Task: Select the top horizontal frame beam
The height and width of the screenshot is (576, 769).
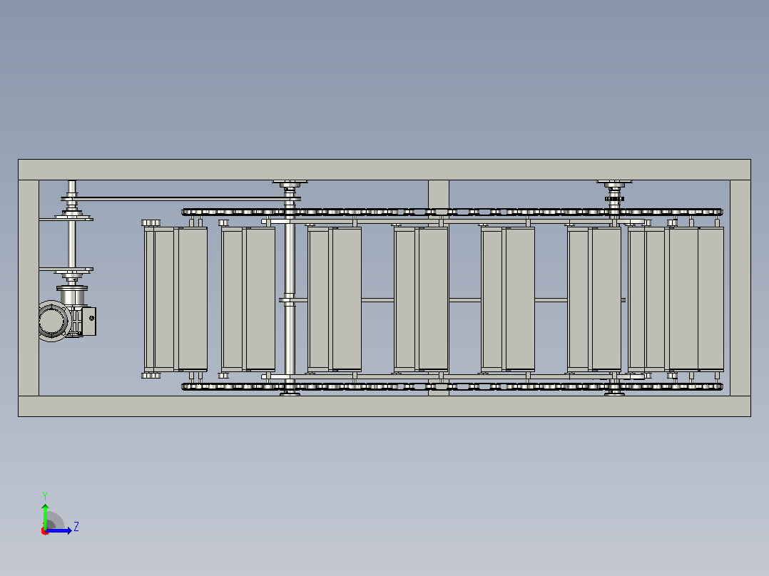Action: (385, 170)
